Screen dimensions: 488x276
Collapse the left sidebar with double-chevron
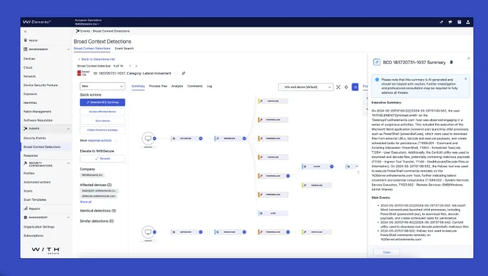(x=26, y=31)
